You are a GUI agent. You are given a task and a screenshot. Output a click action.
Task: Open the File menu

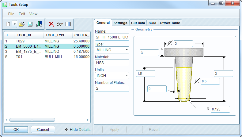pos(11,14)
